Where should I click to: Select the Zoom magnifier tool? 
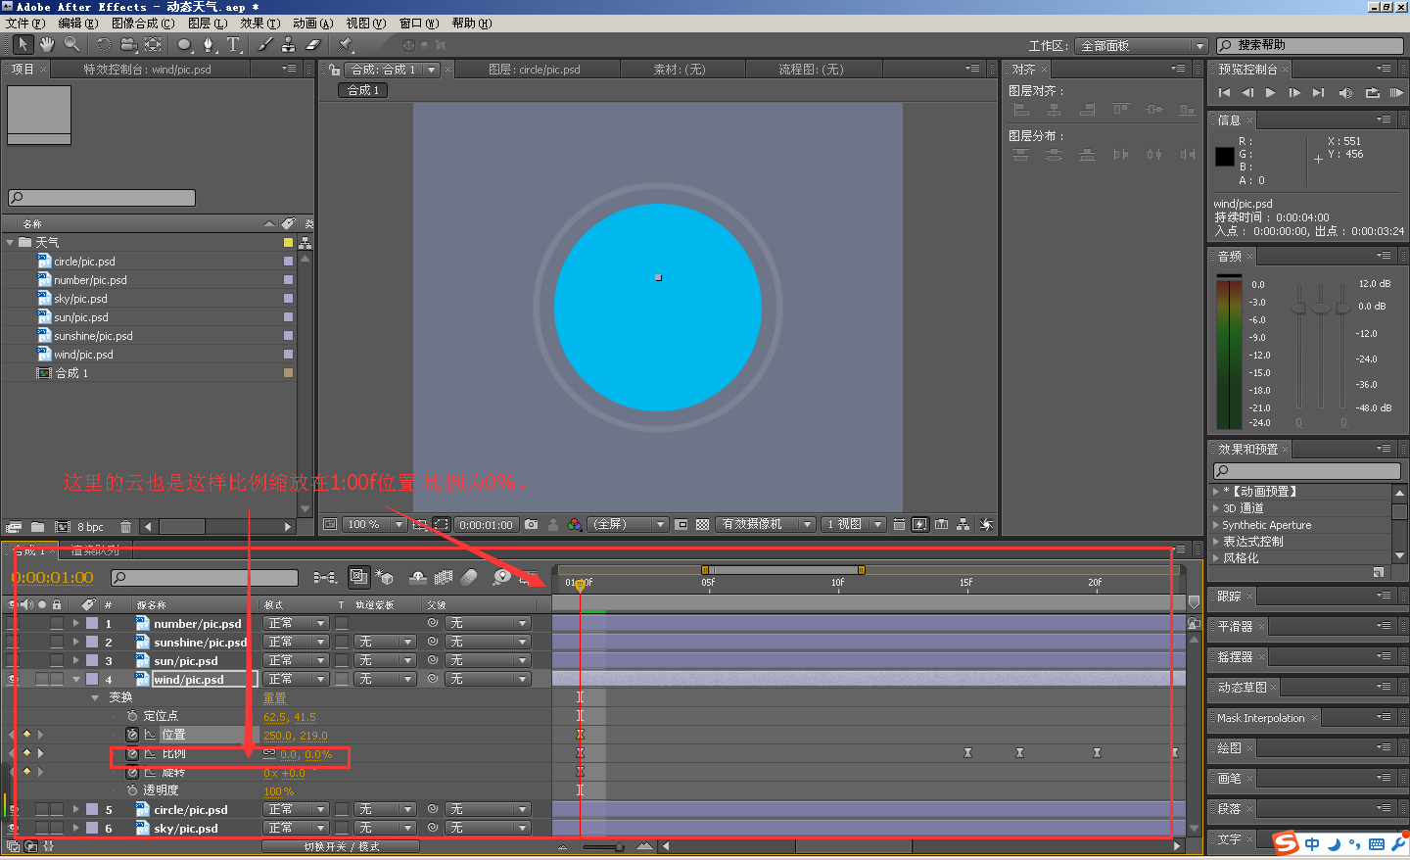[x=71, y=44]
